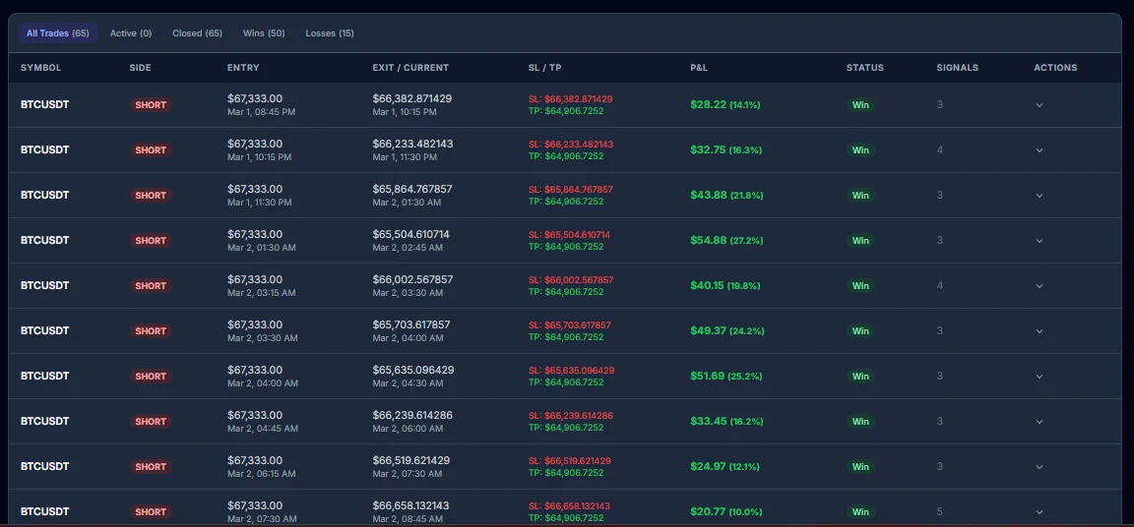This screenshot has height=527, width=1134.
Task: Click the SIGNALS column header
Action: coord(958,68)
